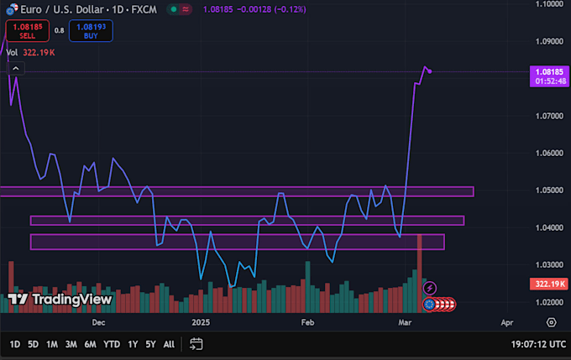This screenshot has width=571, height=360.
Task: Click the Euro economic event flag icon
Action: [x=429, y=305]
